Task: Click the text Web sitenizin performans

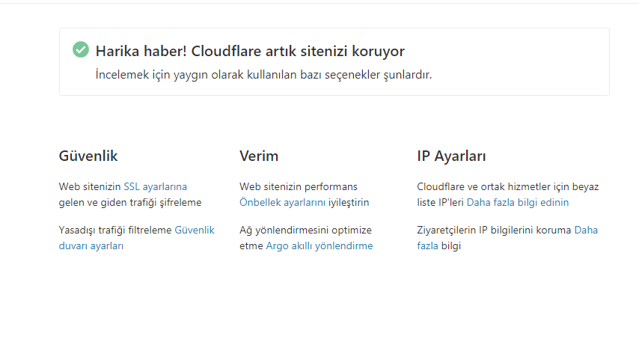Action: click(x=299, y=186)
